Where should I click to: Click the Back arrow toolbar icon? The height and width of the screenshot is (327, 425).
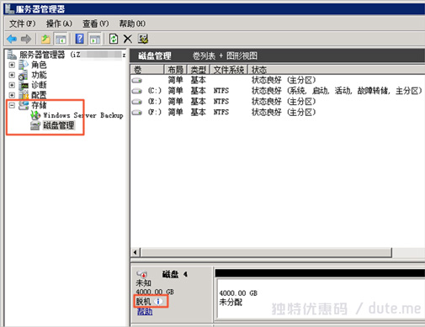(x=12, y=39)
